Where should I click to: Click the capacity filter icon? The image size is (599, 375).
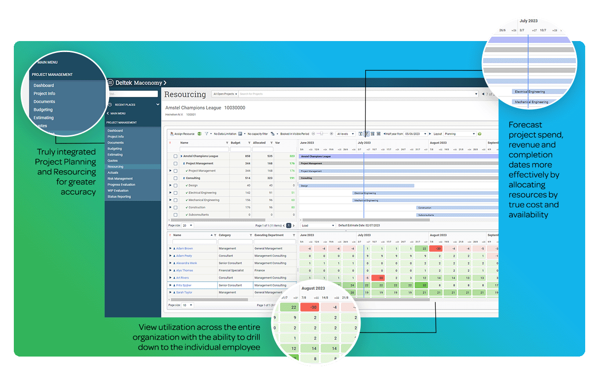point(241,134)
